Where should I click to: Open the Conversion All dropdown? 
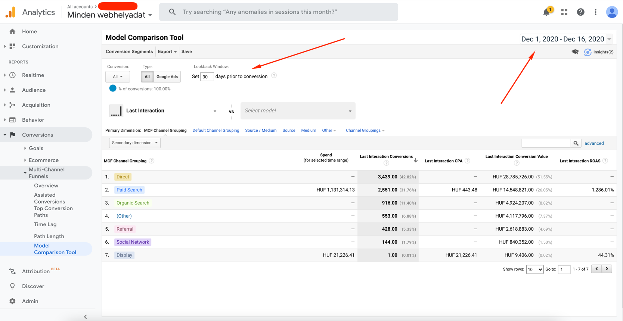(x=118, y=77)
